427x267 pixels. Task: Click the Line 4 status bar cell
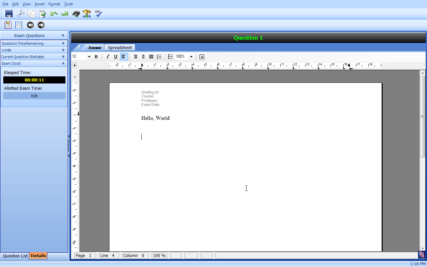pos(109,256)
